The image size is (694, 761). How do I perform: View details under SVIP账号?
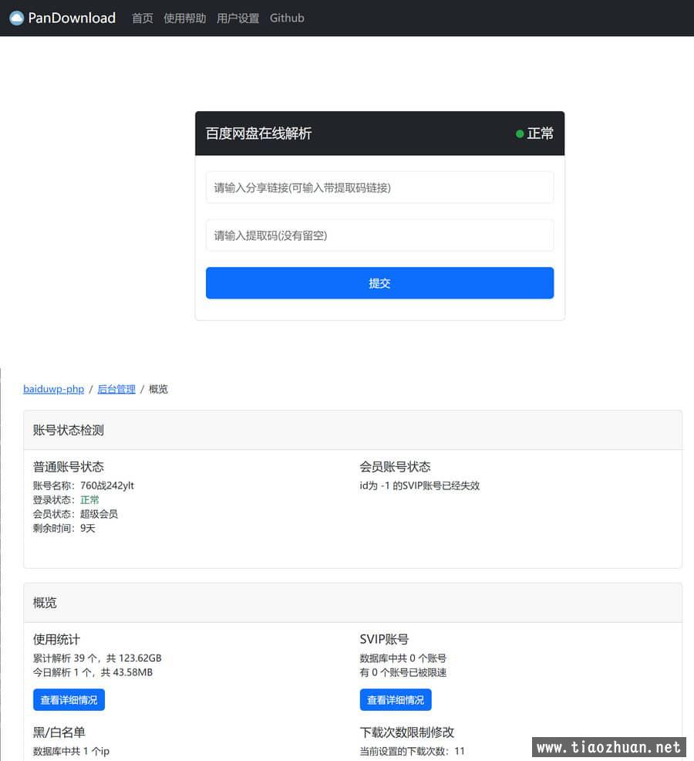pos(396,700)
